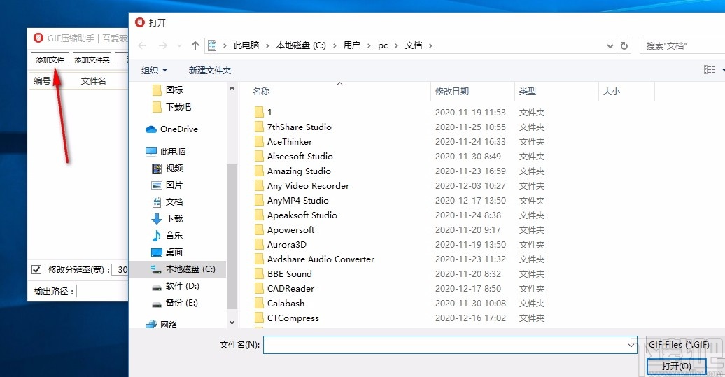Image resolution: width=725 pixels, height=377 pixels.
Task: Click the 用户 breadcrumb segment
Action: (351, 45)
